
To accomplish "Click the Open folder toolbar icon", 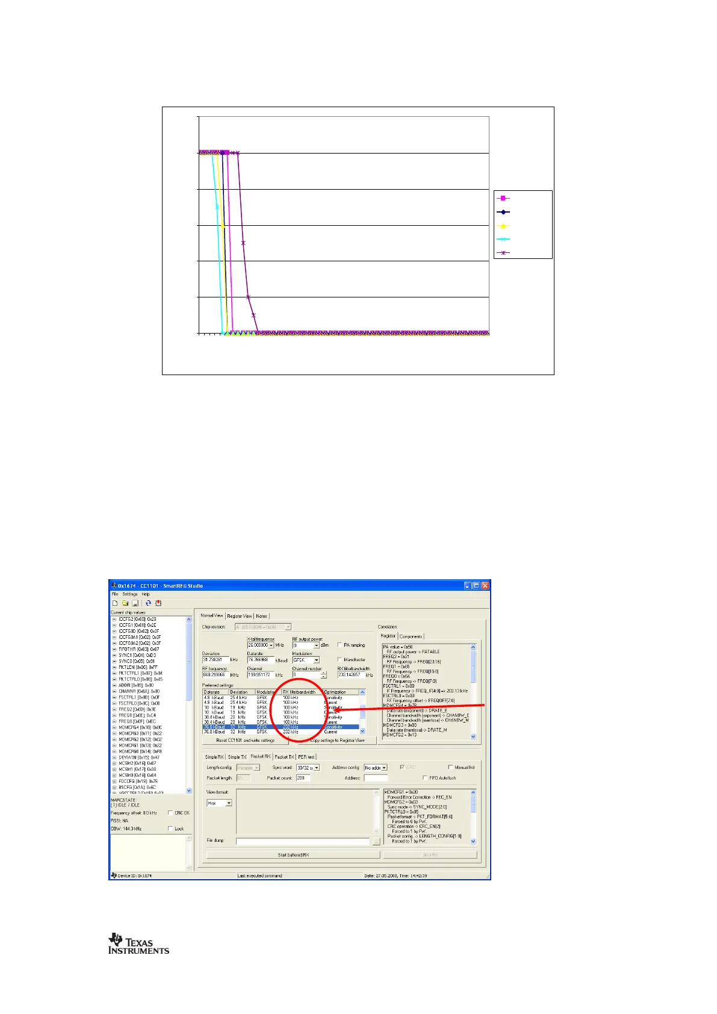I will tap(125, 603).
